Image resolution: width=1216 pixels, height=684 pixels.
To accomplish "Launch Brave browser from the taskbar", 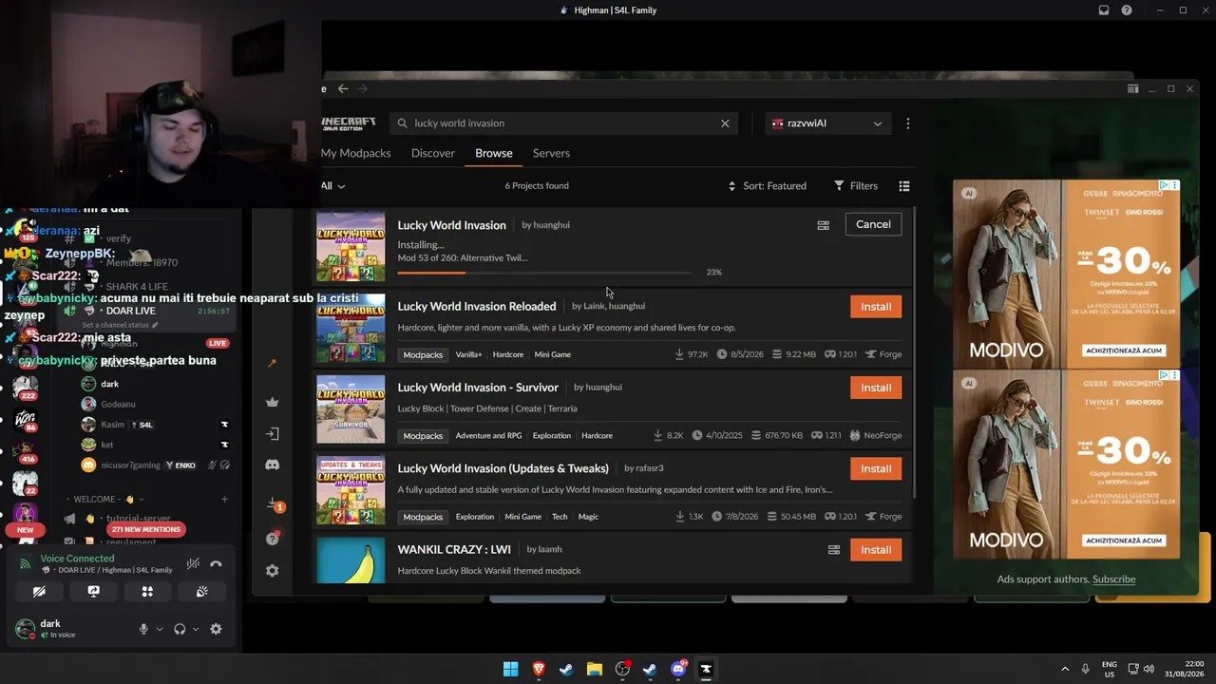I will (x=539, y=670).
